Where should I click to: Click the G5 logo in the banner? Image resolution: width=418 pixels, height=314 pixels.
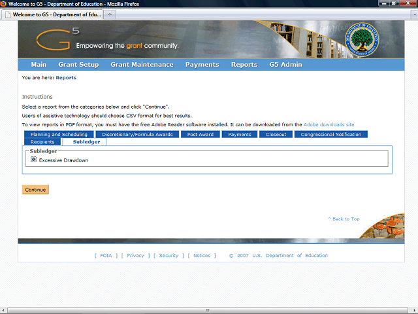57,39
